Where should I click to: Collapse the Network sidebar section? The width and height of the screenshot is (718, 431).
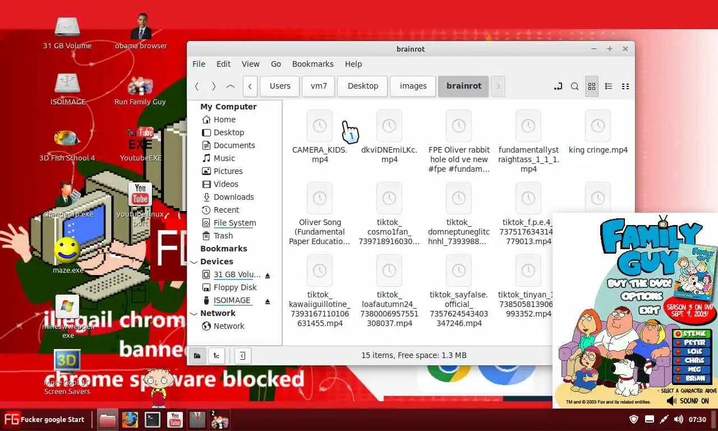pos(194,313)
